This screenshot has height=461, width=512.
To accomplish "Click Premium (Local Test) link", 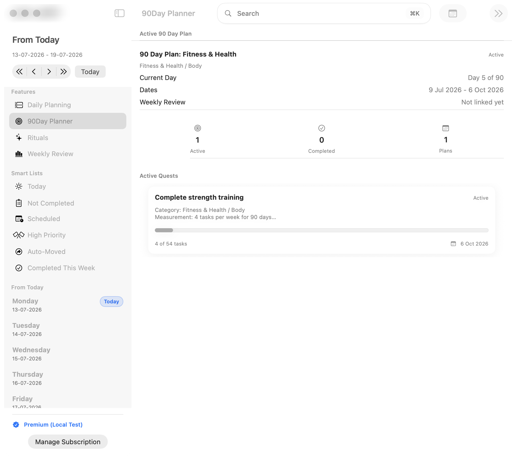I will 53,425.
